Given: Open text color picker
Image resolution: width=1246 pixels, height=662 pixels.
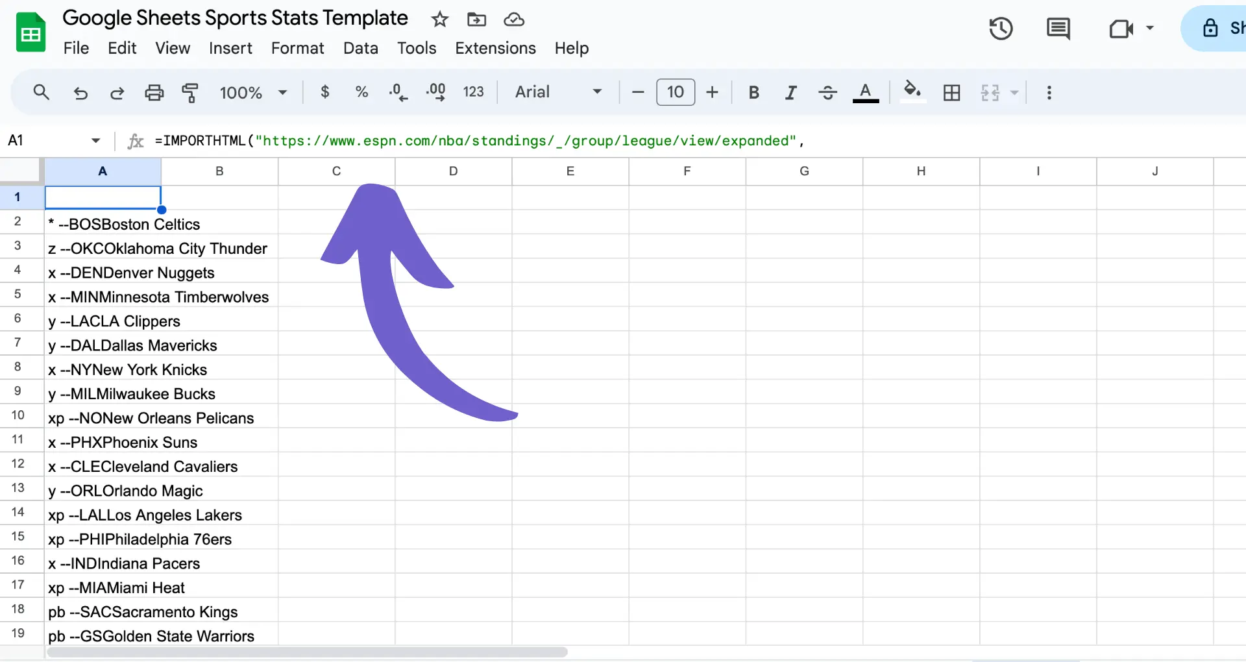Looking at the screenshot, I should pyautogui.click(x=865, y=92).
